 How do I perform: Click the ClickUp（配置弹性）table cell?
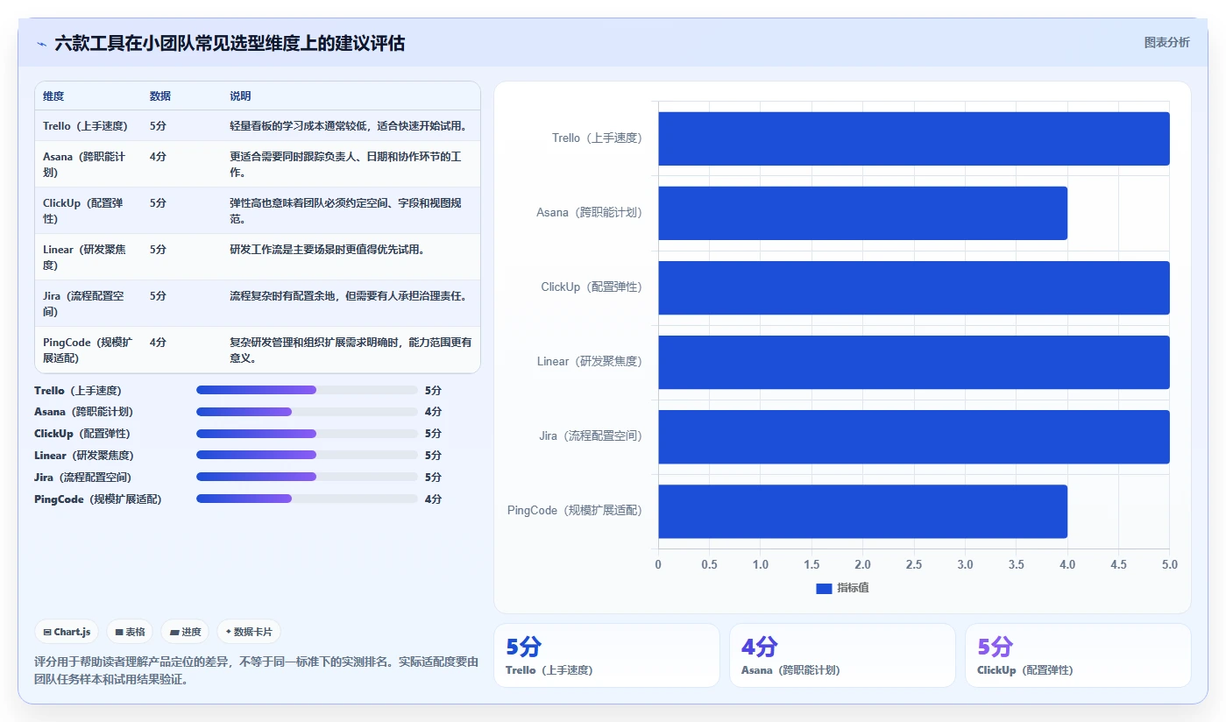88,211
